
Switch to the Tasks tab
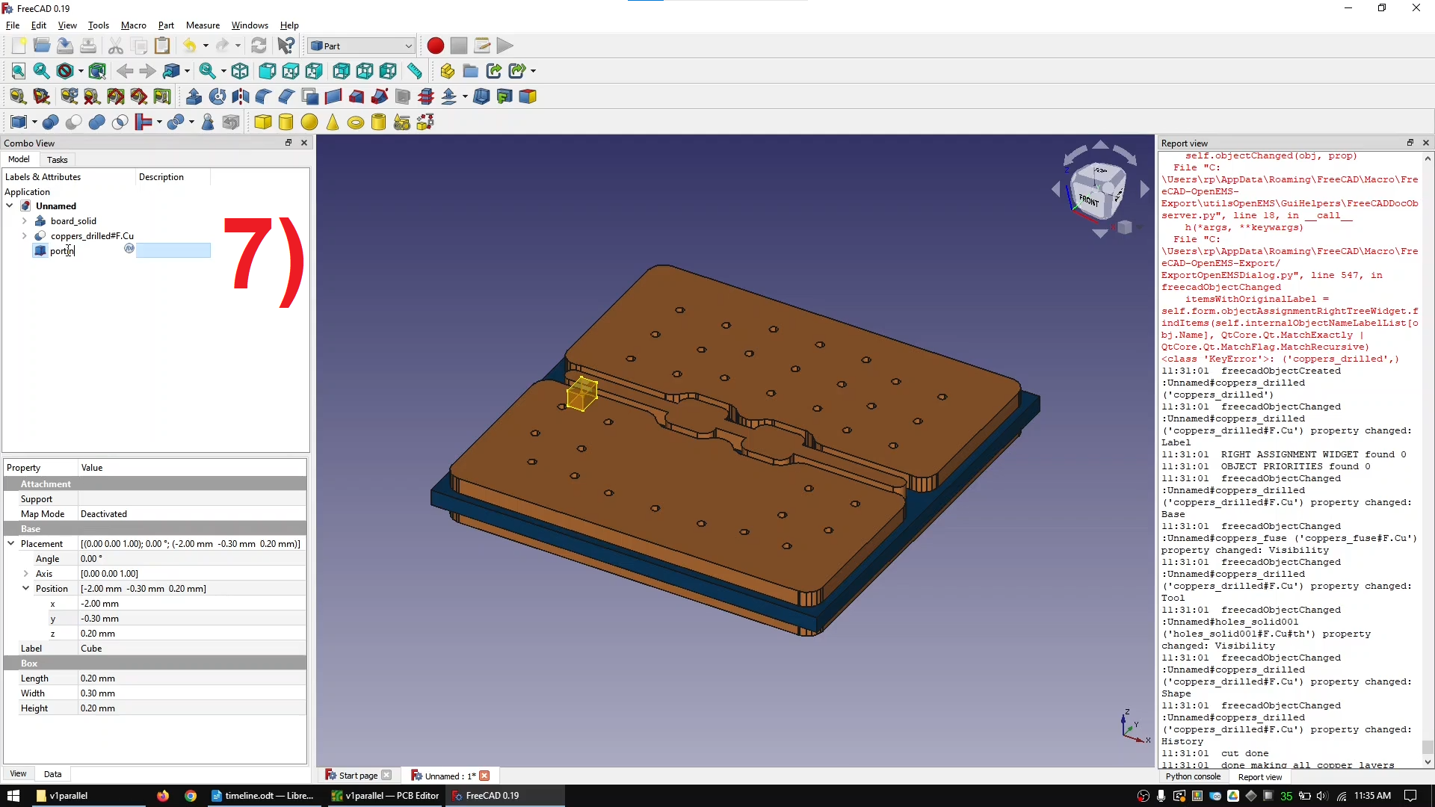(57, 159)
